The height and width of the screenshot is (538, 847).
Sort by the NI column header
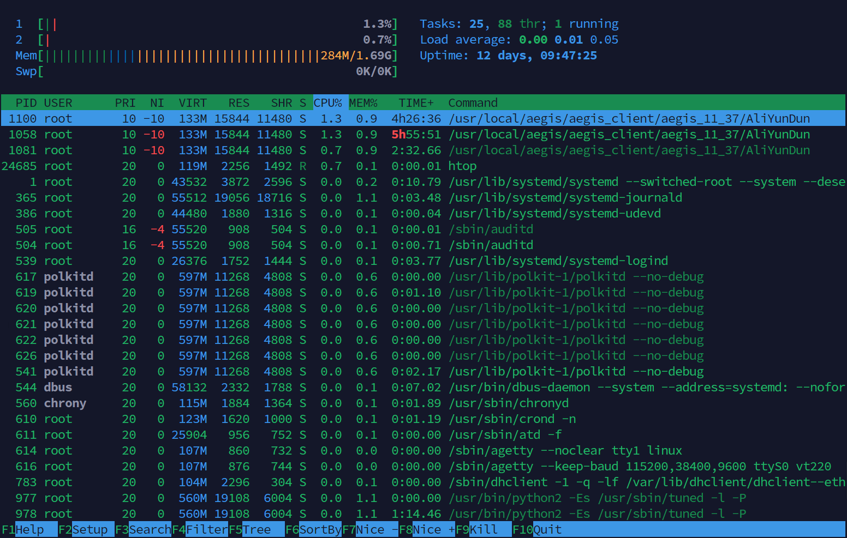point(157,103)
